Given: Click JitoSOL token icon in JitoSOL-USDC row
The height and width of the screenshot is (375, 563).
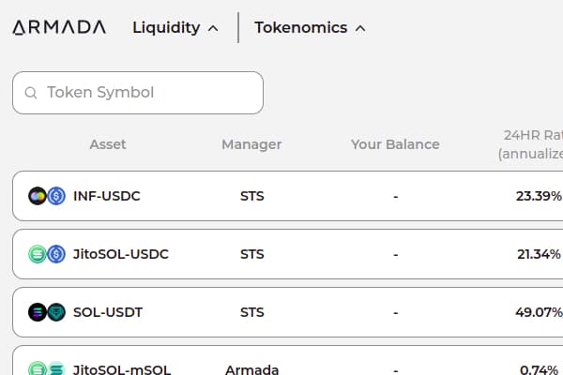Looking at the screenshot, I should tap(38, 254).
